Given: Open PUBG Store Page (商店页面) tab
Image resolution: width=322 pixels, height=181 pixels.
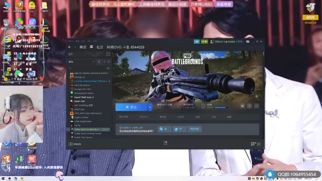Looking at the screenshot, I should [x=124, y=117].
